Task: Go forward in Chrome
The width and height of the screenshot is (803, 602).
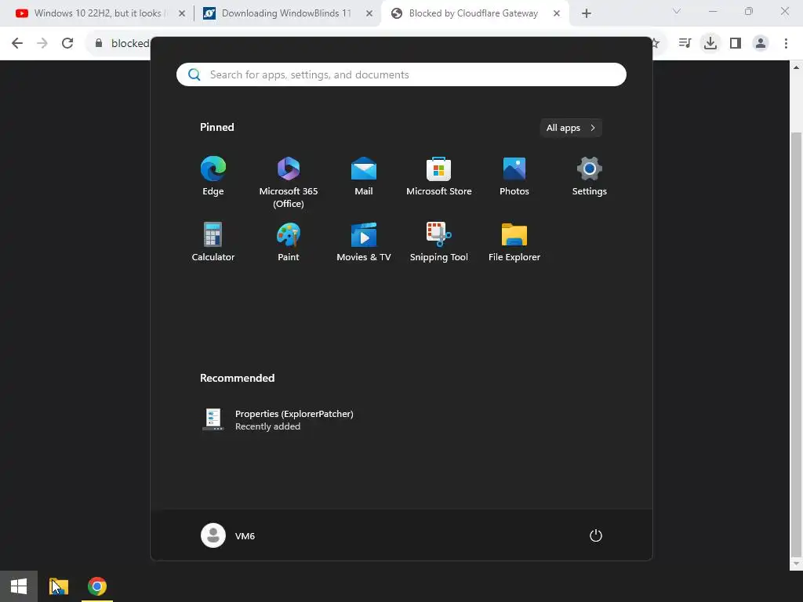Action: (x=42, y=43)
